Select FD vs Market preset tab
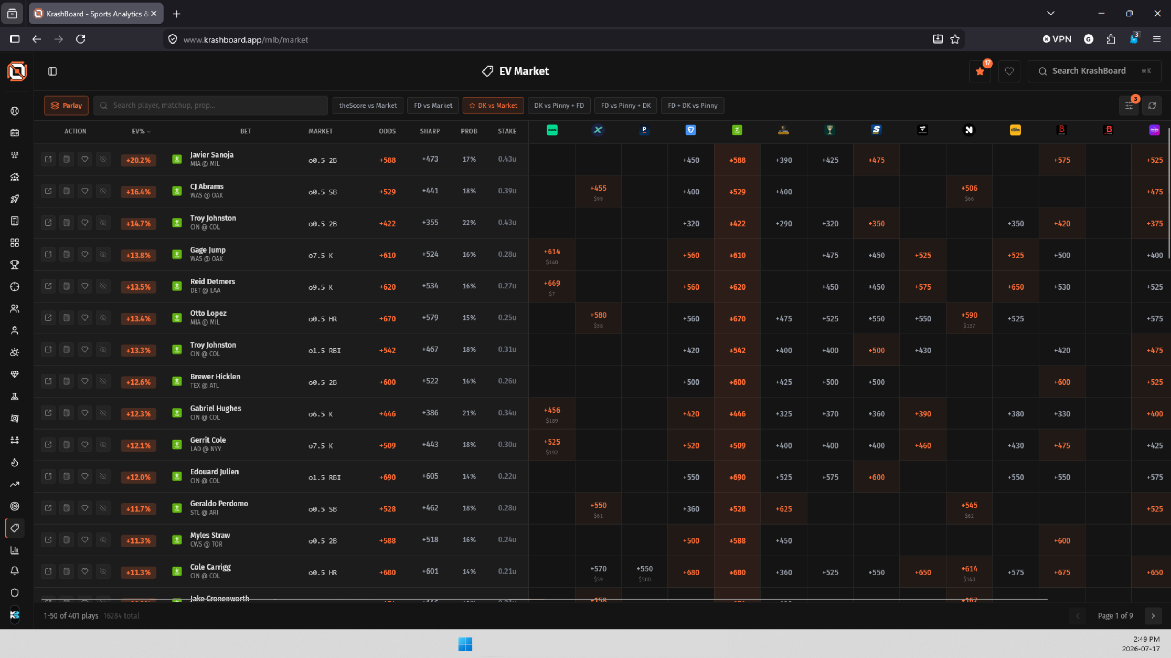1171x658 pixels. (x=433, y=105)
